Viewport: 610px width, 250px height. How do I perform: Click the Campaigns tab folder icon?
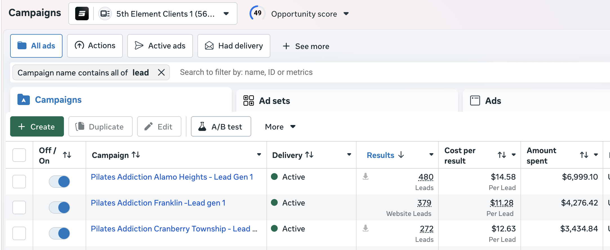tap(24, 100)
